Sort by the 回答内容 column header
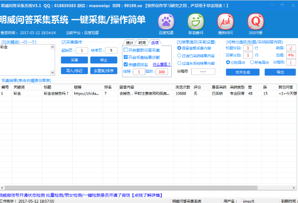Screen dimensions: 298x203 coord(146,87)
